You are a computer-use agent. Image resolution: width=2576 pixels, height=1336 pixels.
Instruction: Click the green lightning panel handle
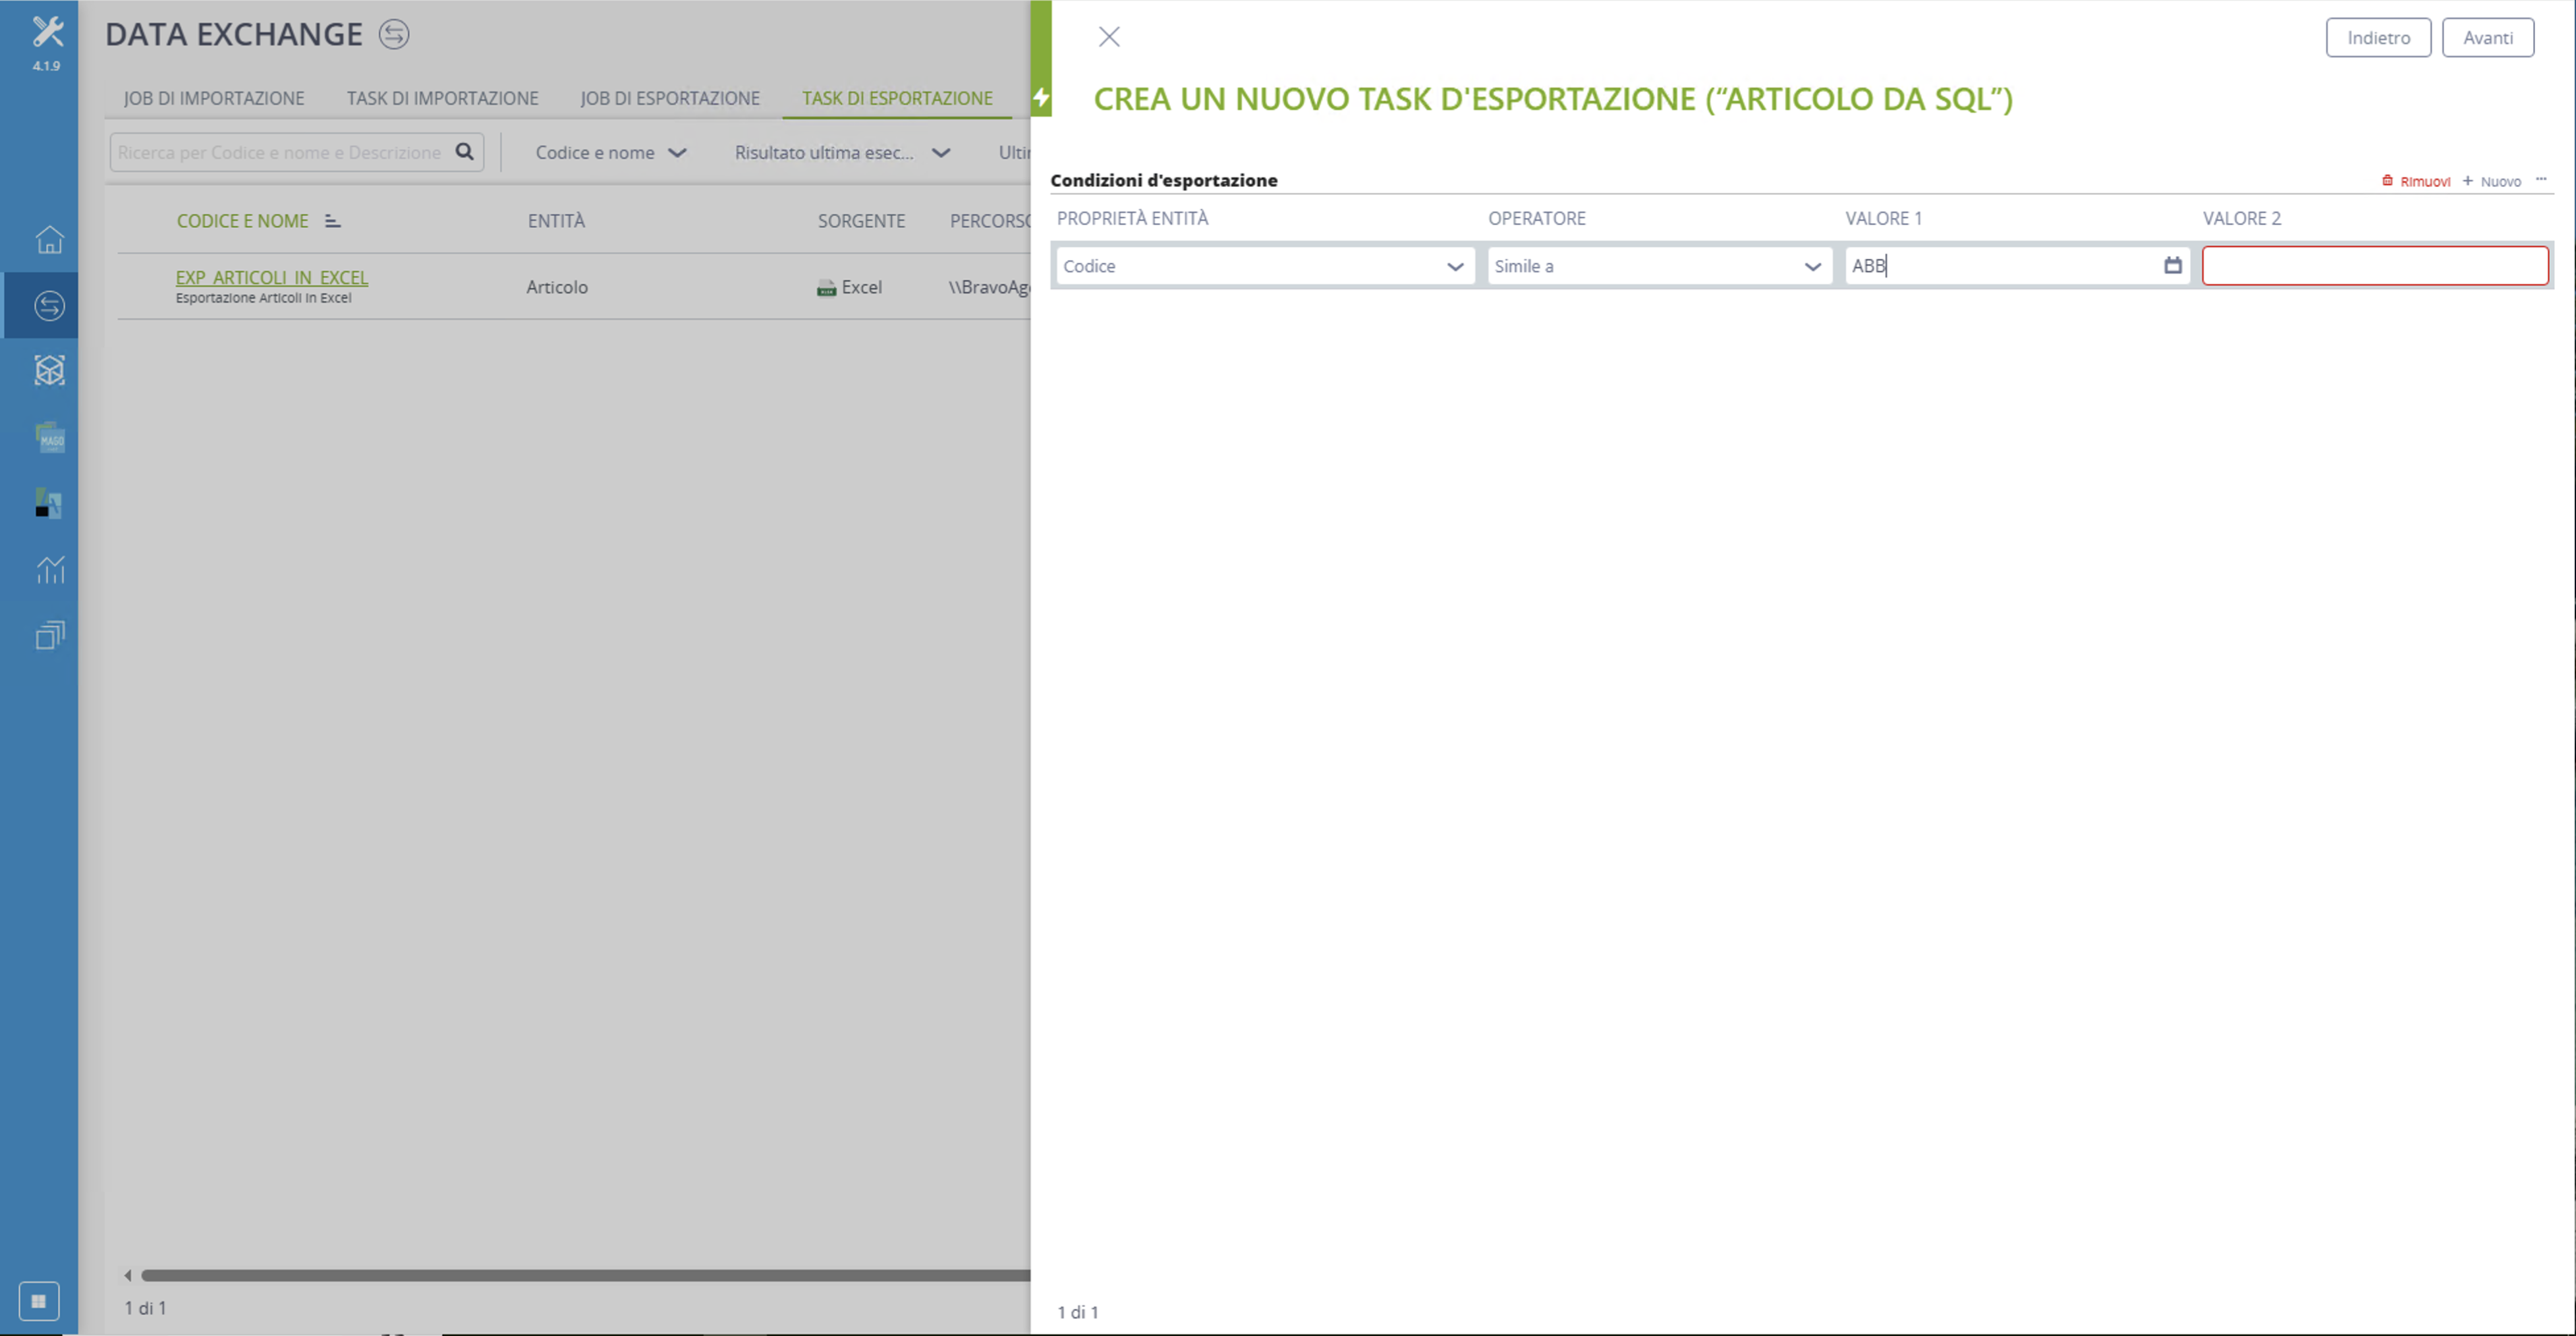[1041, 98]
